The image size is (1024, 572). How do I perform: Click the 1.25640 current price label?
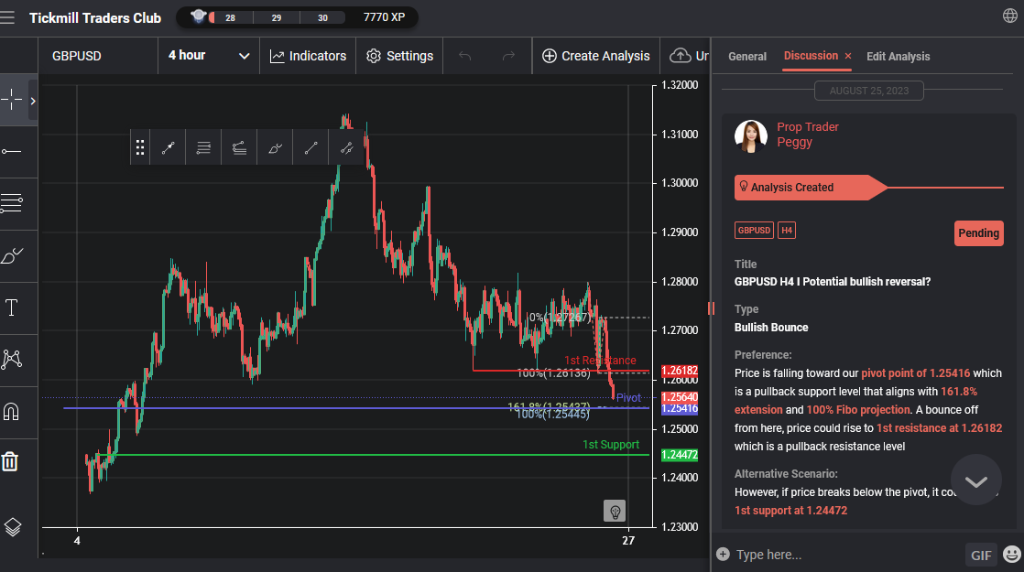680,397
